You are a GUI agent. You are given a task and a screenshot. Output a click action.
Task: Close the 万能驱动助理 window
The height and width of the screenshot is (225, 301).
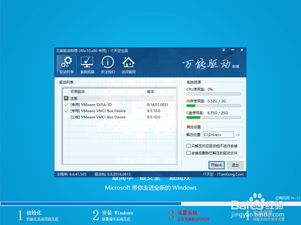coord(242,50)
